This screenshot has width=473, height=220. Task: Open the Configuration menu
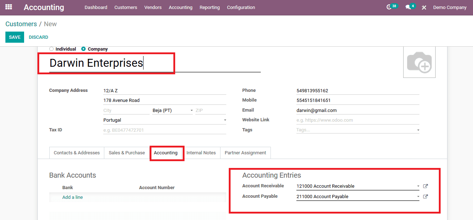241,7
